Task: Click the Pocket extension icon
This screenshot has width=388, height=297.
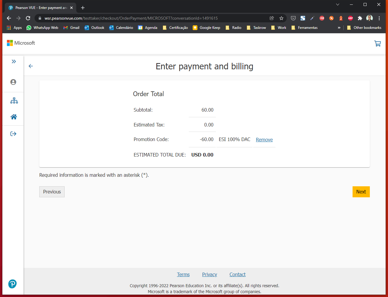Action: (293, 18)
